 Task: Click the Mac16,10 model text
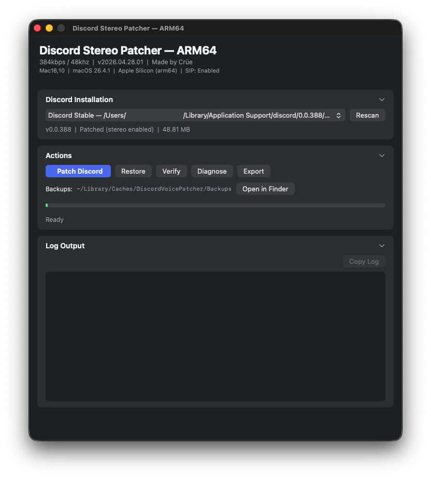tap(52, 71)
